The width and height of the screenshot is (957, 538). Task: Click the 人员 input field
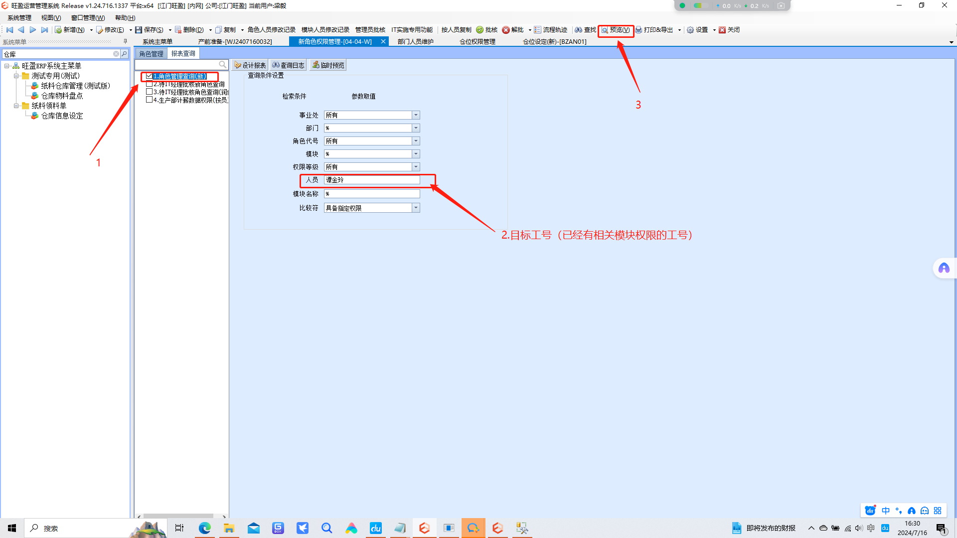[372, 180]
